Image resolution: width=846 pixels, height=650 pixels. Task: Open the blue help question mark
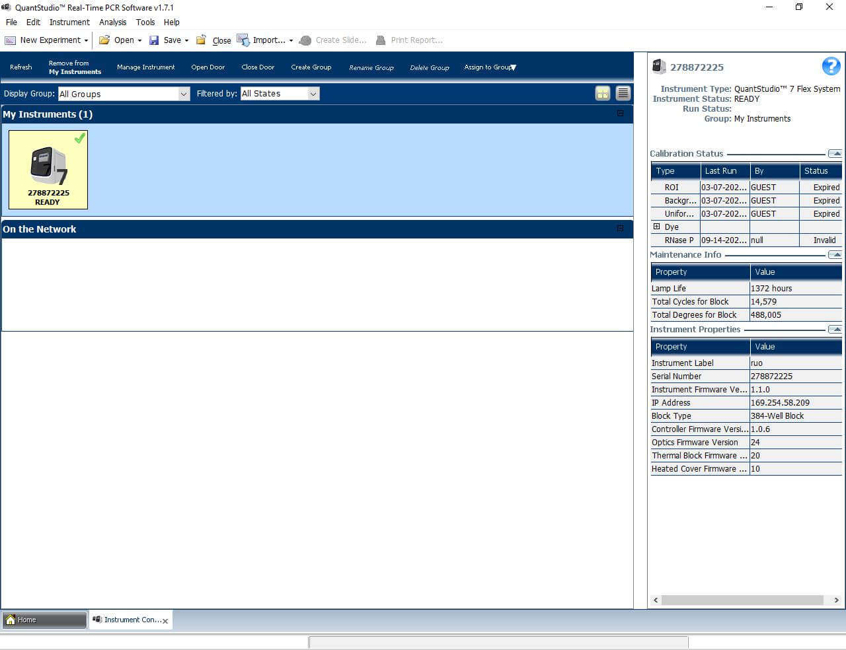click(x=831, y=66)
